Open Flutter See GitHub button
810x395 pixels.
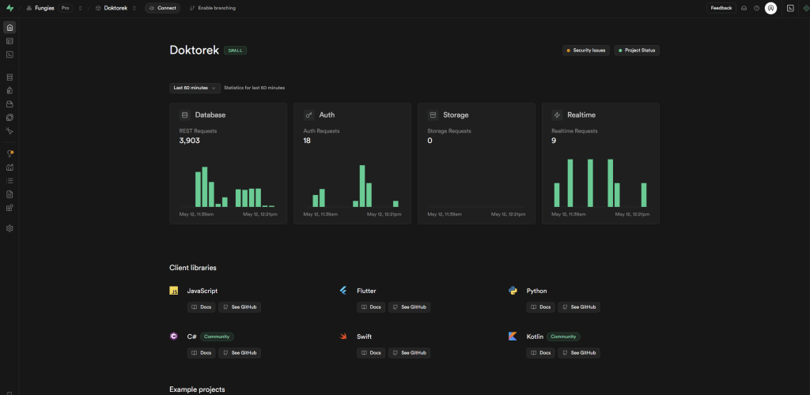[409, 307]
